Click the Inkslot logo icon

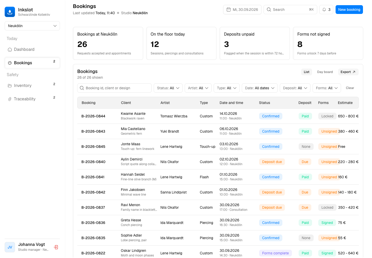[10, 12]
